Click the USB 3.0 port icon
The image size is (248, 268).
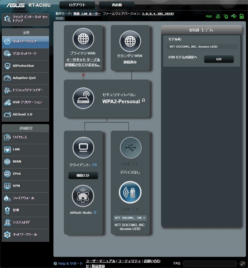point(131,148)
